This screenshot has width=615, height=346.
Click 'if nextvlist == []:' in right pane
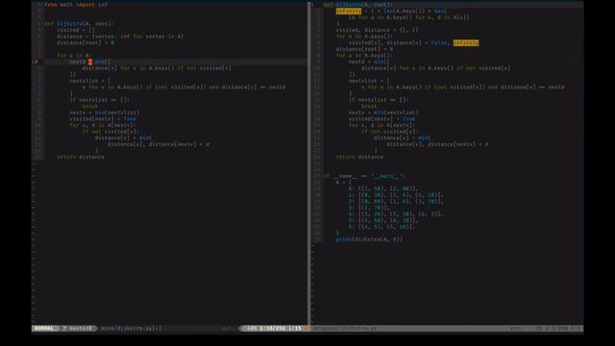(379, 100)
